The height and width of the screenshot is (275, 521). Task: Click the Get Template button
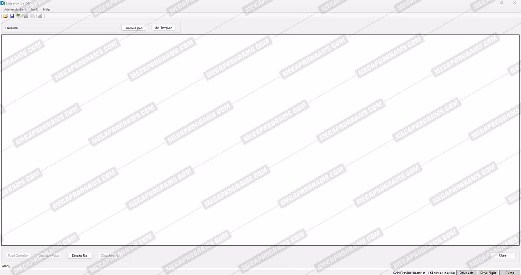coord(164,28)
